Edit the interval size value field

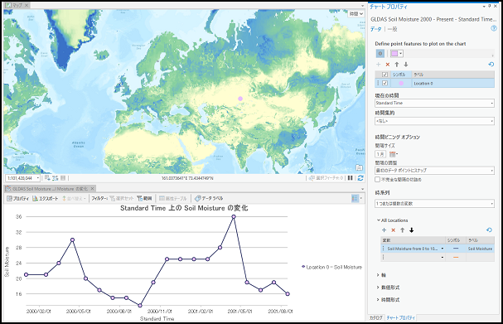click(x=380, y=154)
